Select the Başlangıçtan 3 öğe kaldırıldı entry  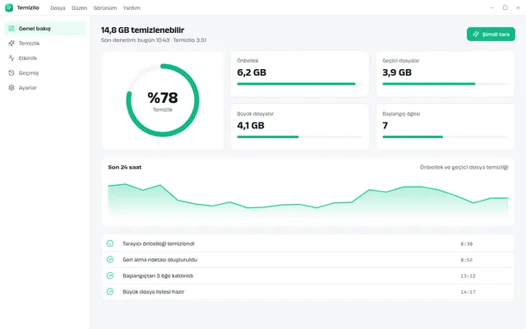(308, 276)
